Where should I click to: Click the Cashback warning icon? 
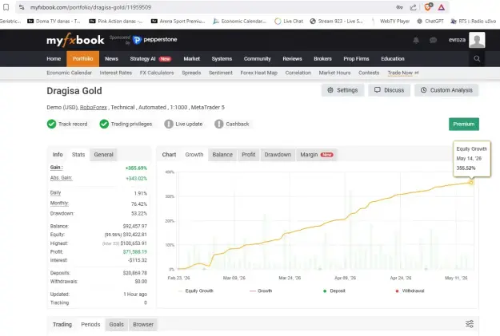tap(218, 124)
